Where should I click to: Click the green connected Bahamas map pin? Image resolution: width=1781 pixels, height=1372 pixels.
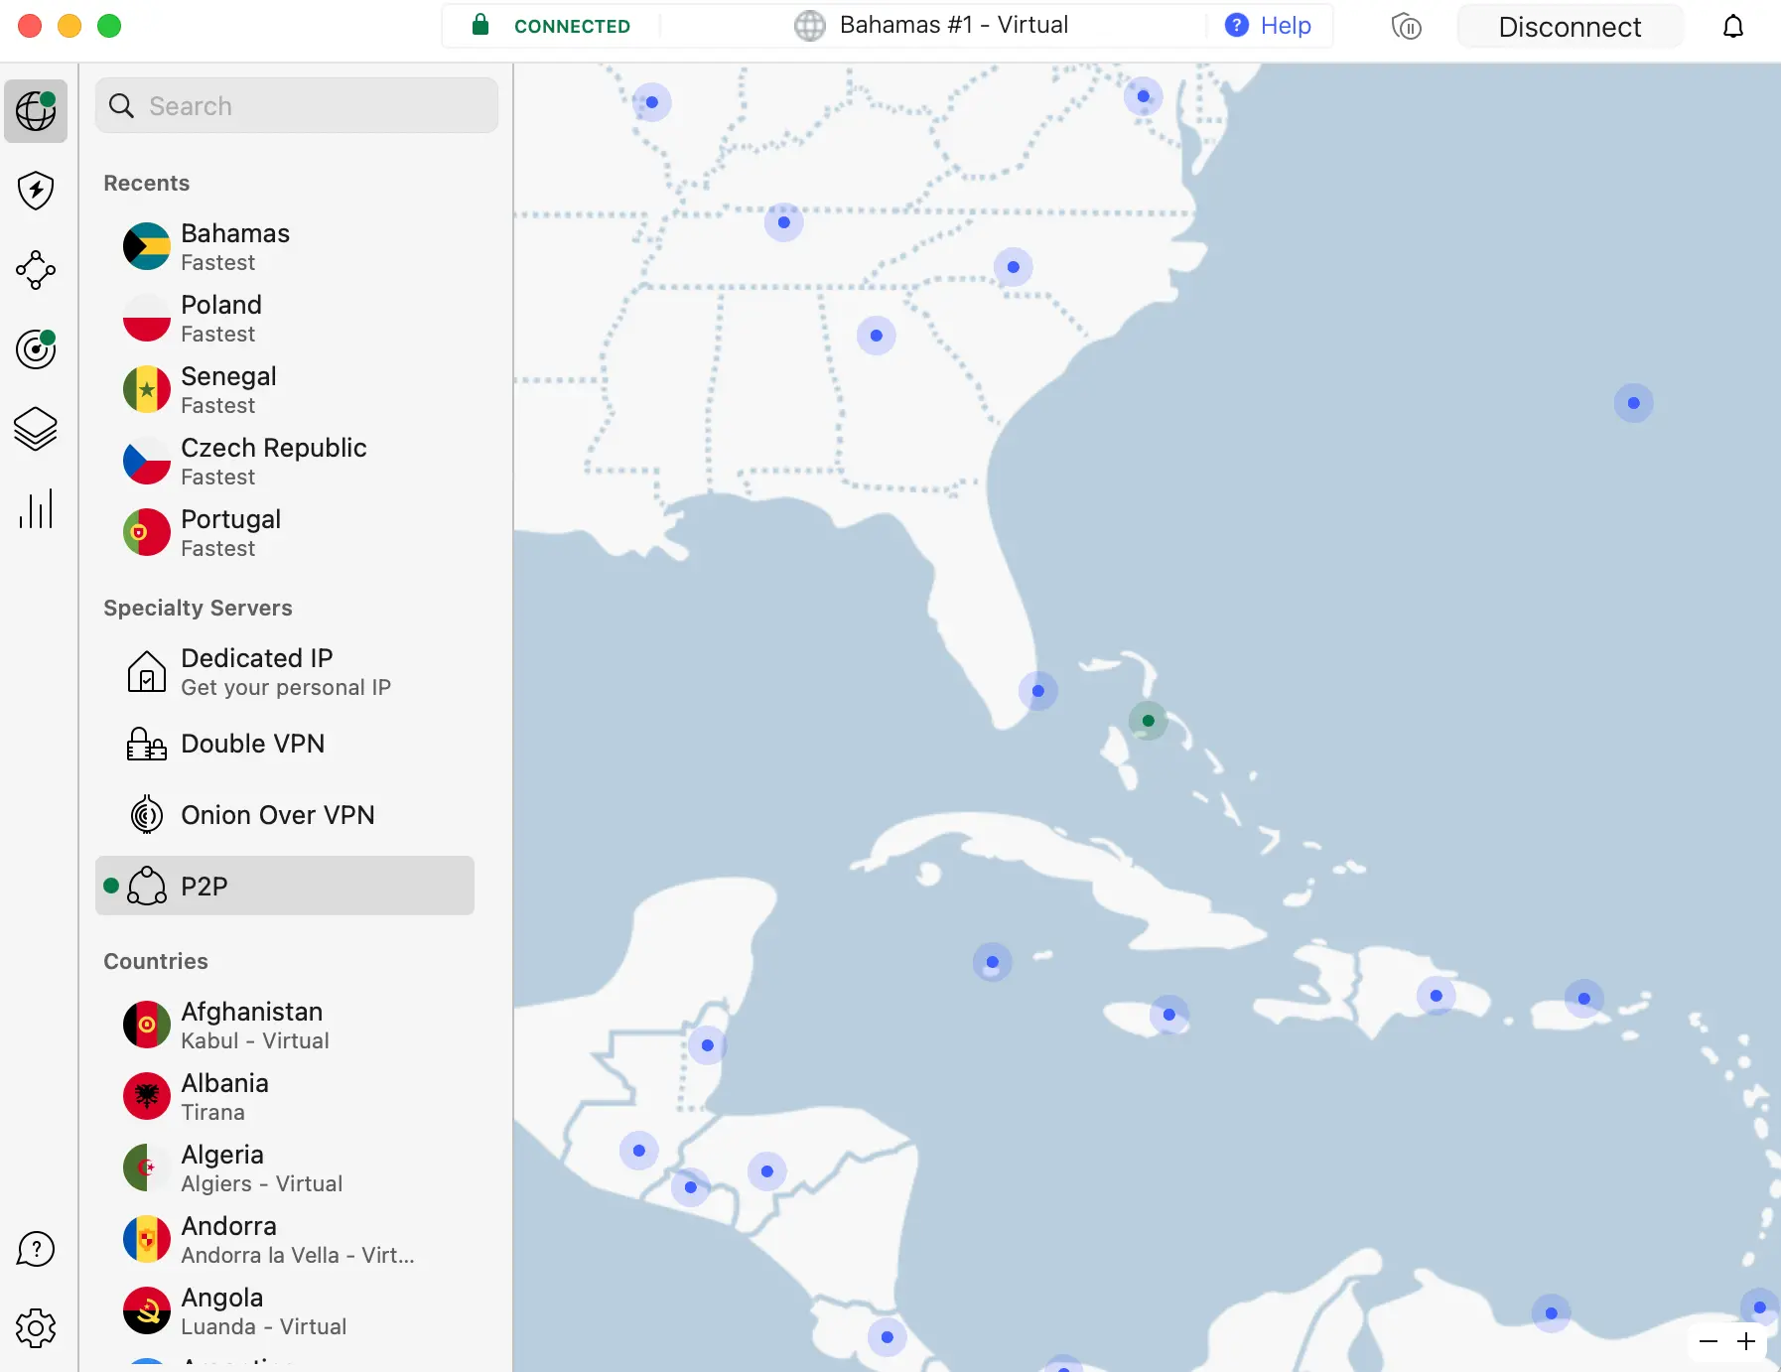pos(1149,721)
